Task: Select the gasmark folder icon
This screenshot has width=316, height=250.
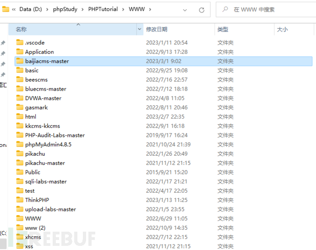Action: [x=20, y=107]
